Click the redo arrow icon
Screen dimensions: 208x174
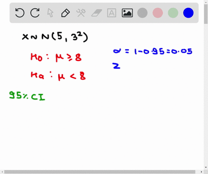click(35, 13)
